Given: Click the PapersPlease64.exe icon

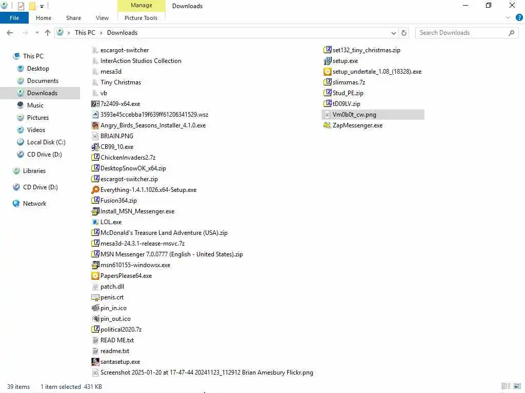Looking at the screenshot, I should coord(95,276).
